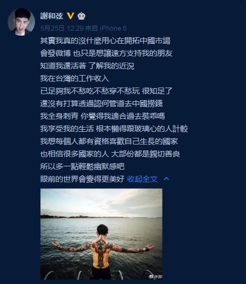The image size is (246, 284).
Task: Click the line starting 會發微博
Action: click(106, 53)
